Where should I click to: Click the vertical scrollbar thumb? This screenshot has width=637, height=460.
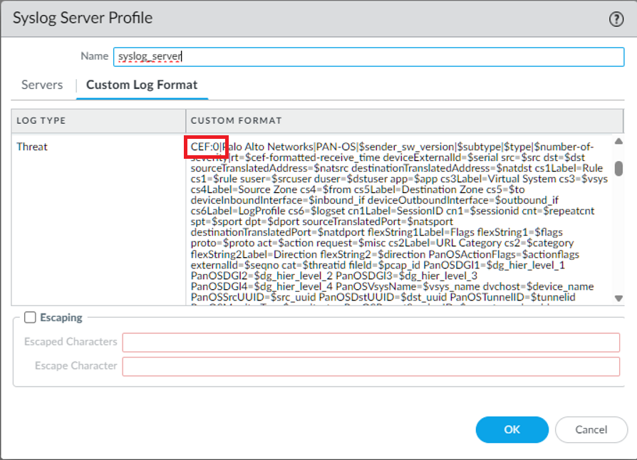(618, 168)
